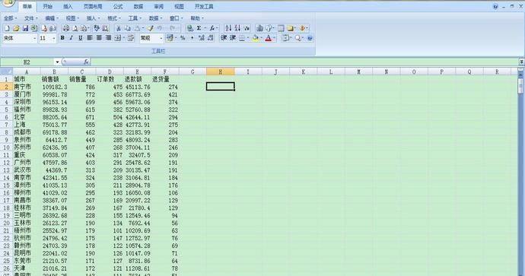Open the 窗口 menu
Viewport: 525px width, 276px height.
click(x=176, y=18)
